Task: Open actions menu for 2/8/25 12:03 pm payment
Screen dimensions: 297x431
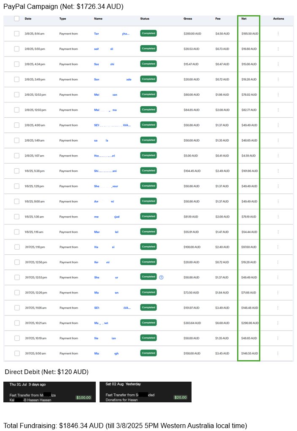Action: pyautogui.click(x=278, y=110)
